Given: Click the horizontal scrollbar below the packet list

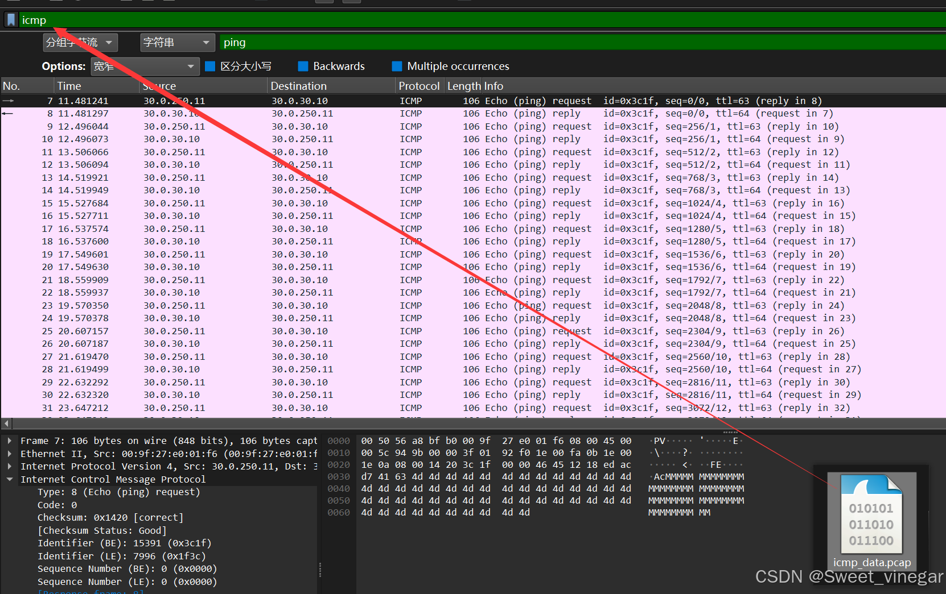Looking at the screenshot, I should pos(228,423).
